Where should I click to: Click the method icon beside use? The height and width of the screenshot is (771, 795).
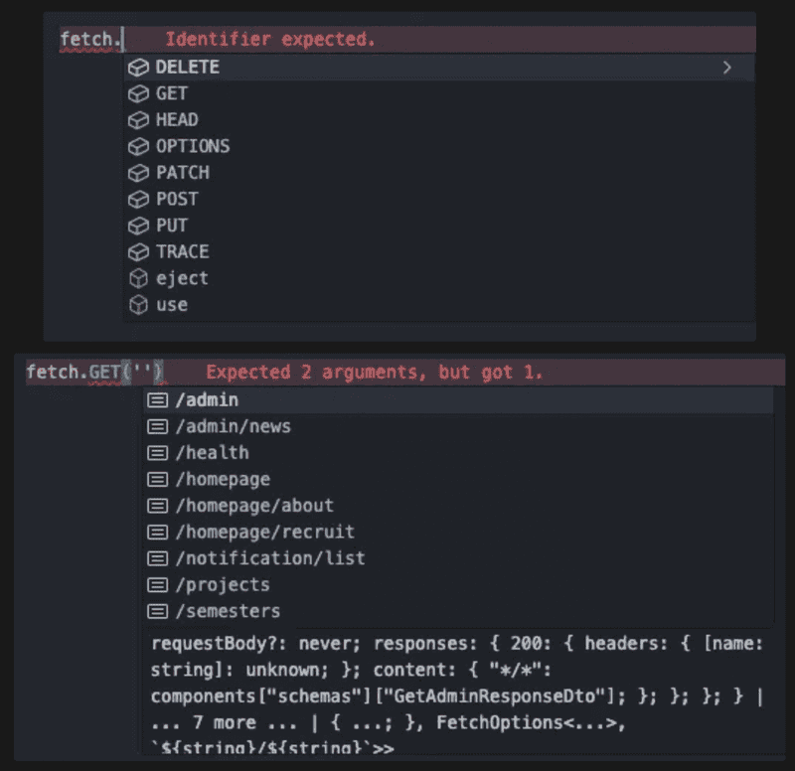pos(138,305)
